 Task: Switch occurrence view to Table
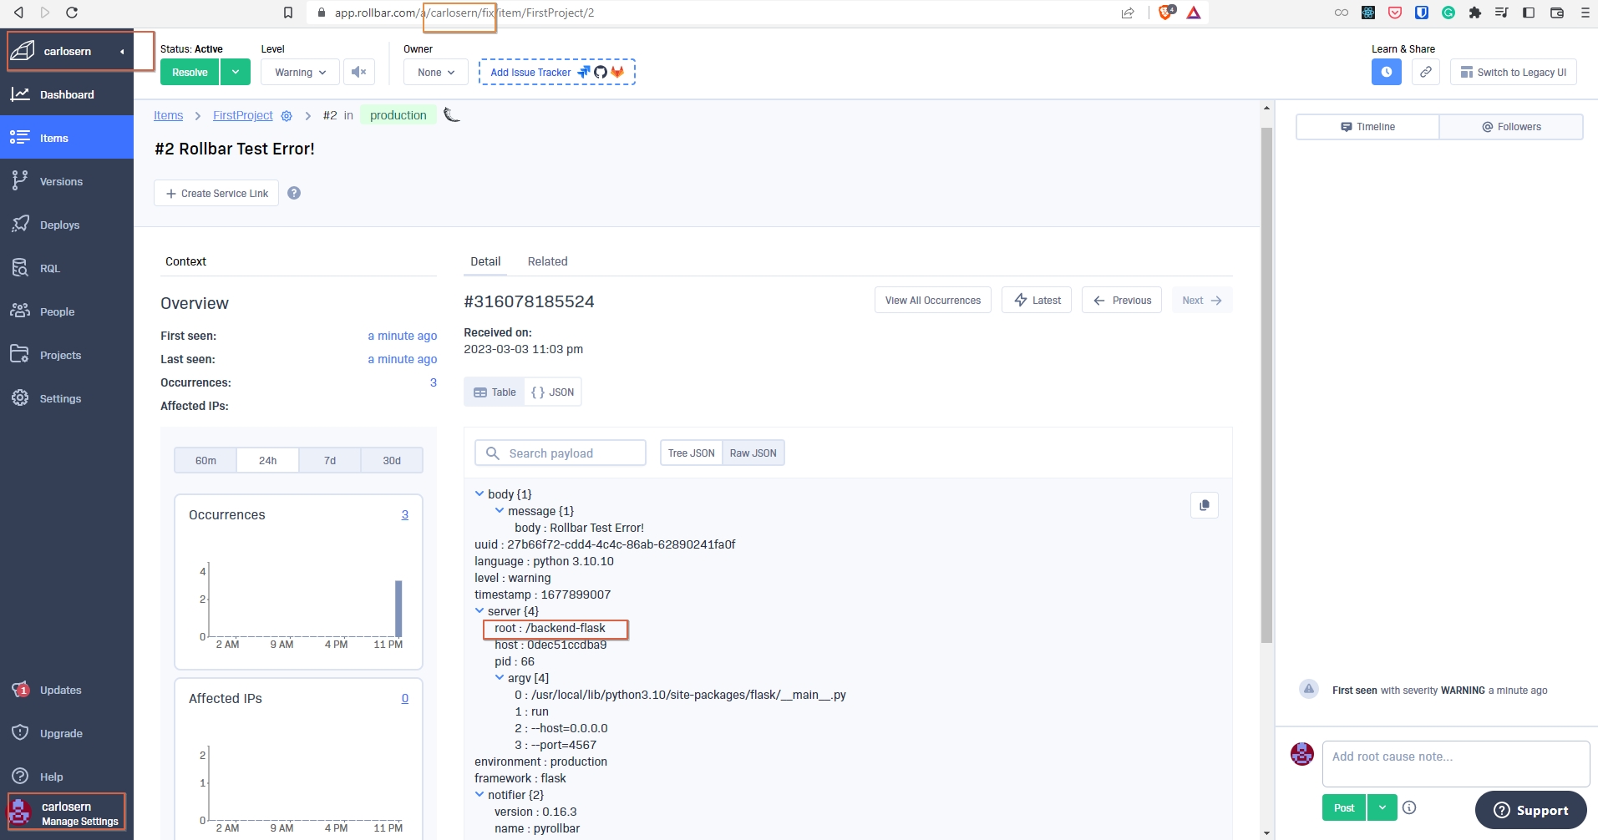pyautogui.click(x=494, y=392)
